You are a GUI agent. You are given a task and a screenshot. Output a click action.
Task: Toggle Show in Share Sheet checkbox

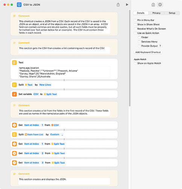click(x=135, y=25)
